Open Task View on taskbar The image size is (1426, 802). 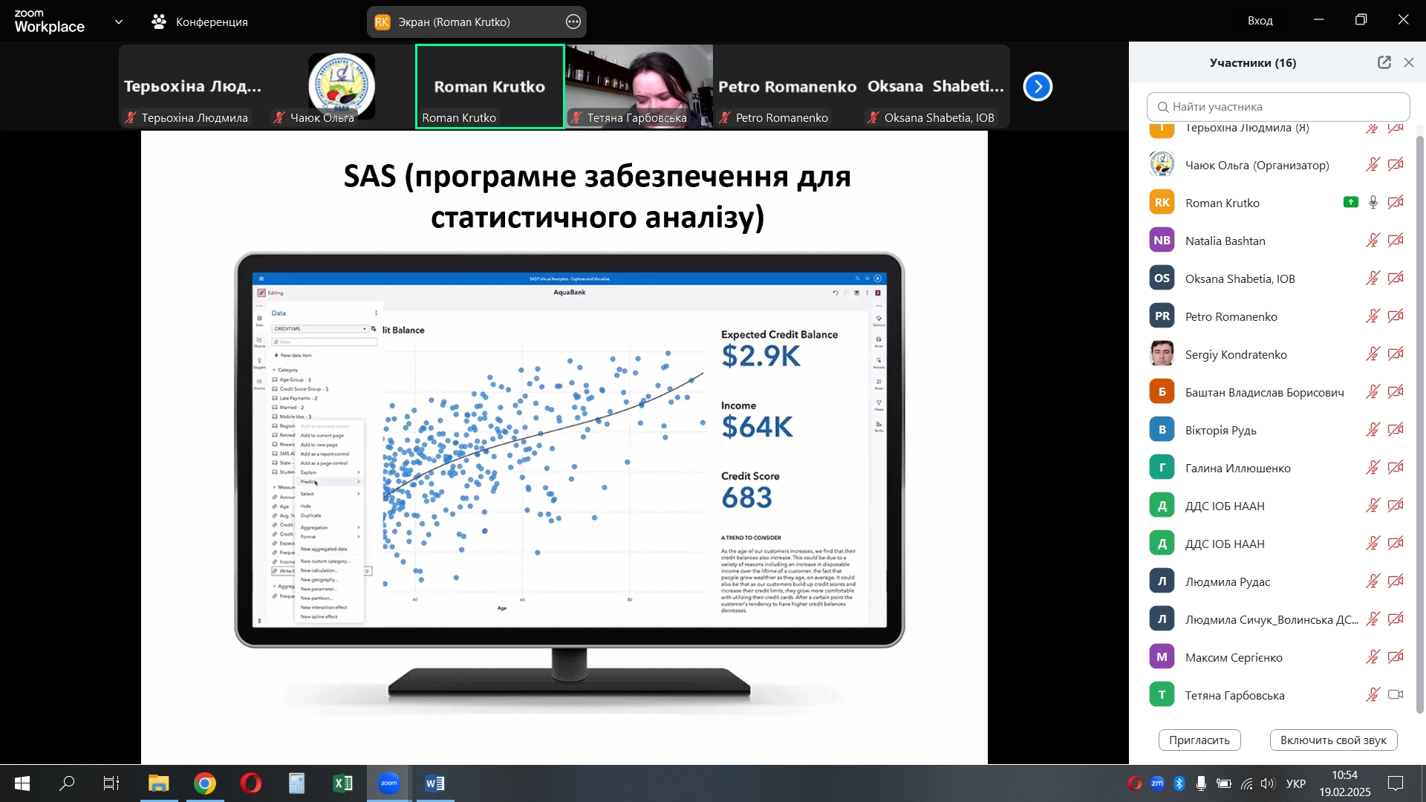[111, 783]
